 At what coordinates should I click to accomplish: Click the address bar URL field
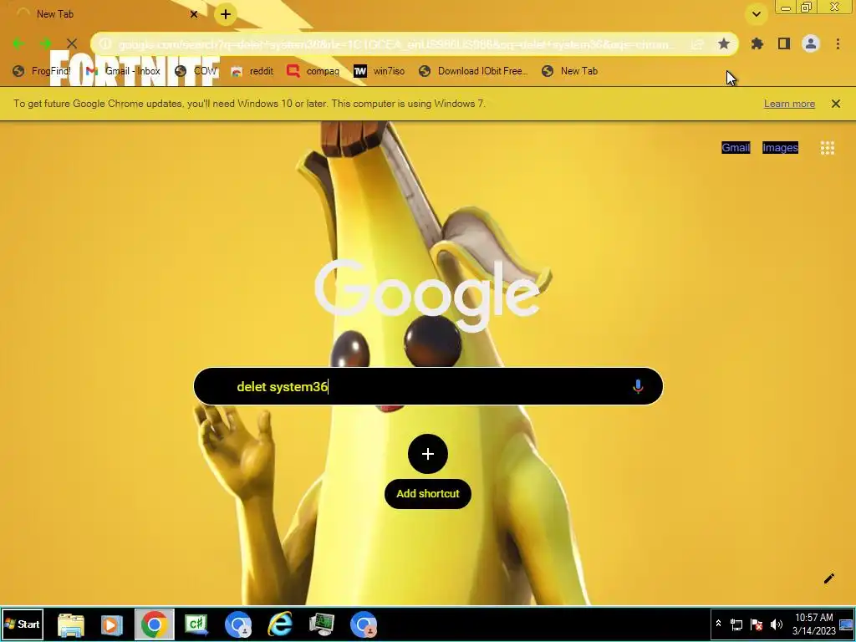[x=397, y=44]
